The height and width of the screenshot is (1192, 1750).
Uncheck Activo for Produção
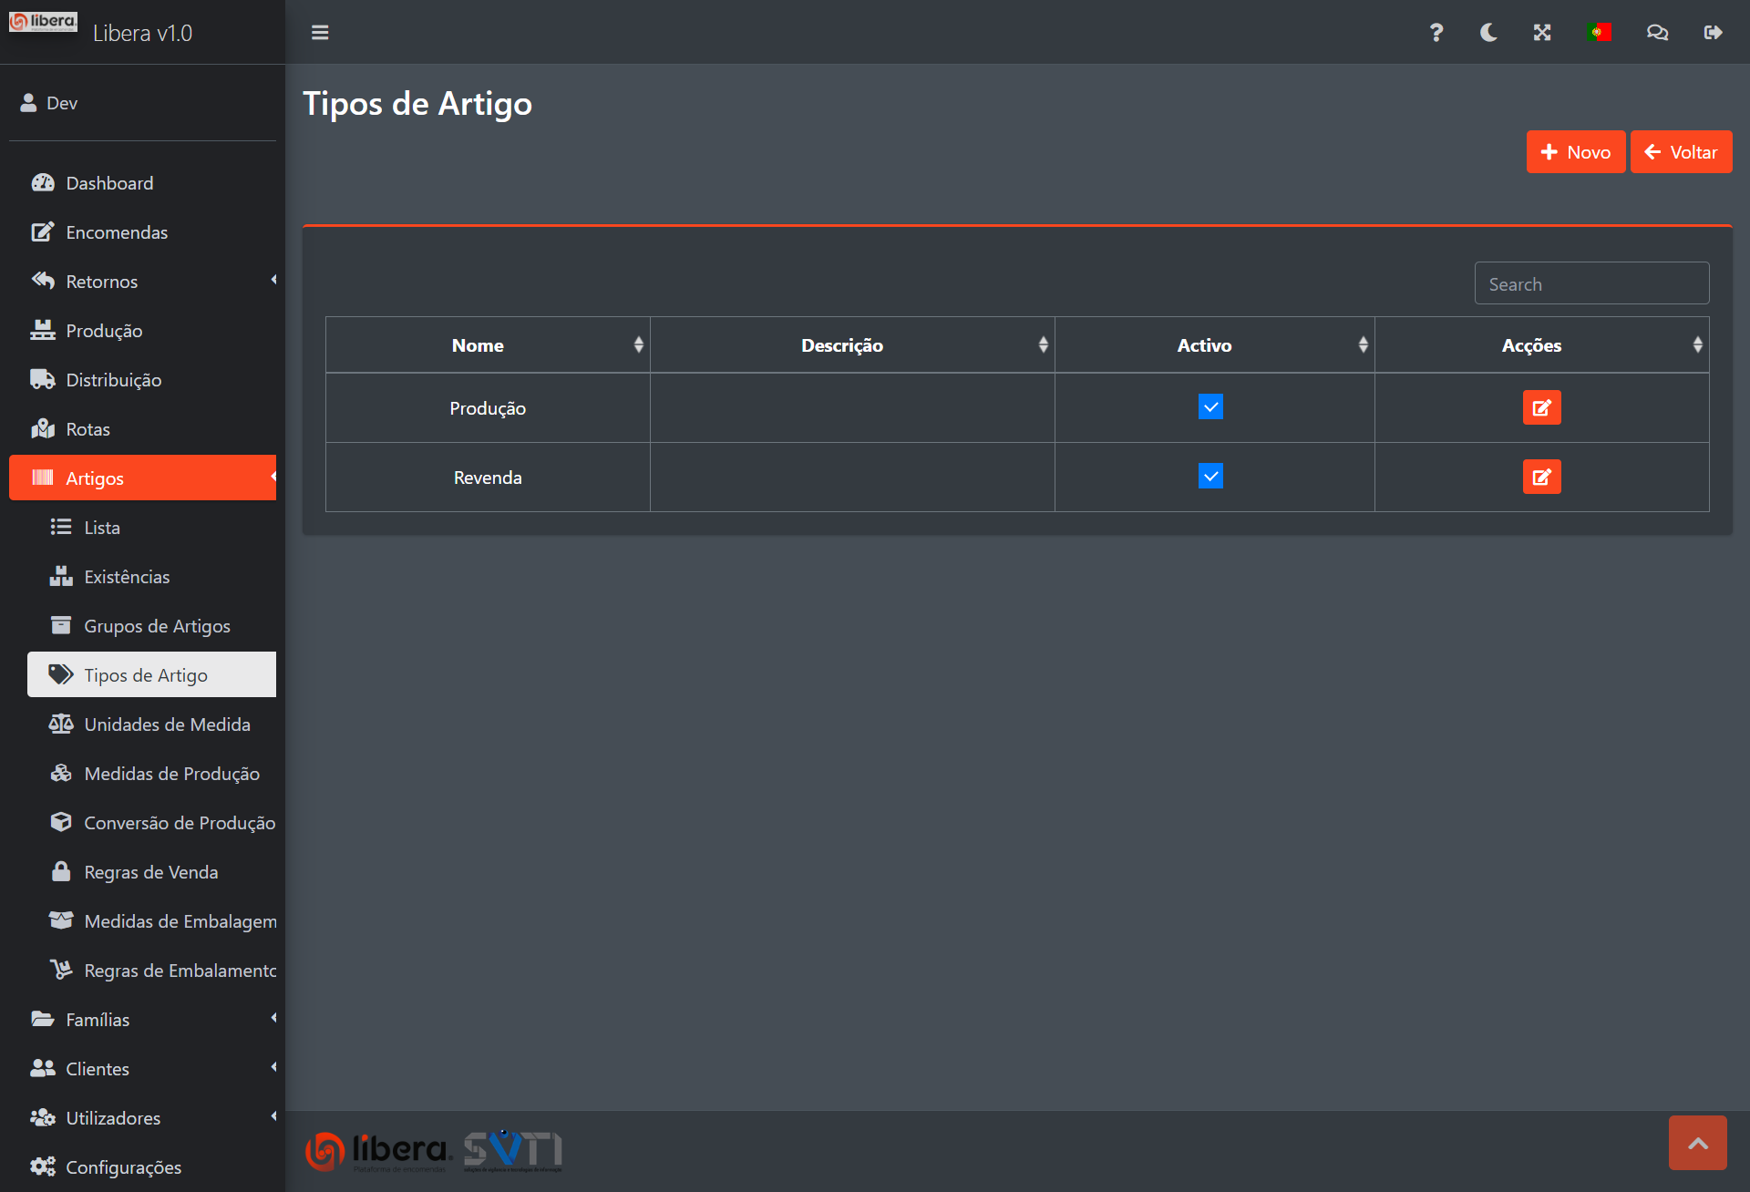1210,406
